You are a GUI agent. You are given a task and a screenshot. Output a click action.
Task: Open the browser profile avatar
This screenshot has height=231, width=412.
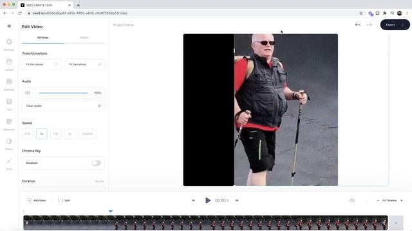click(399, 13)
